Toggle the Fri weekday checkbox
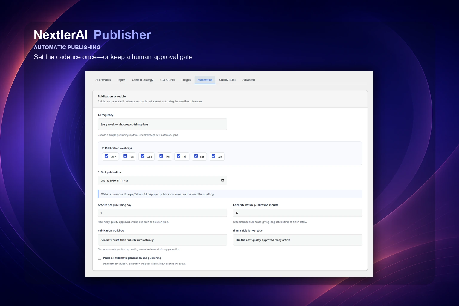459x306 pixels. 178,156
